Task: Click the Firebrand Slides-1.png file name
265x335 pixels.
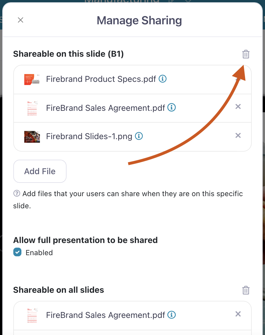Action: [89, 136]
